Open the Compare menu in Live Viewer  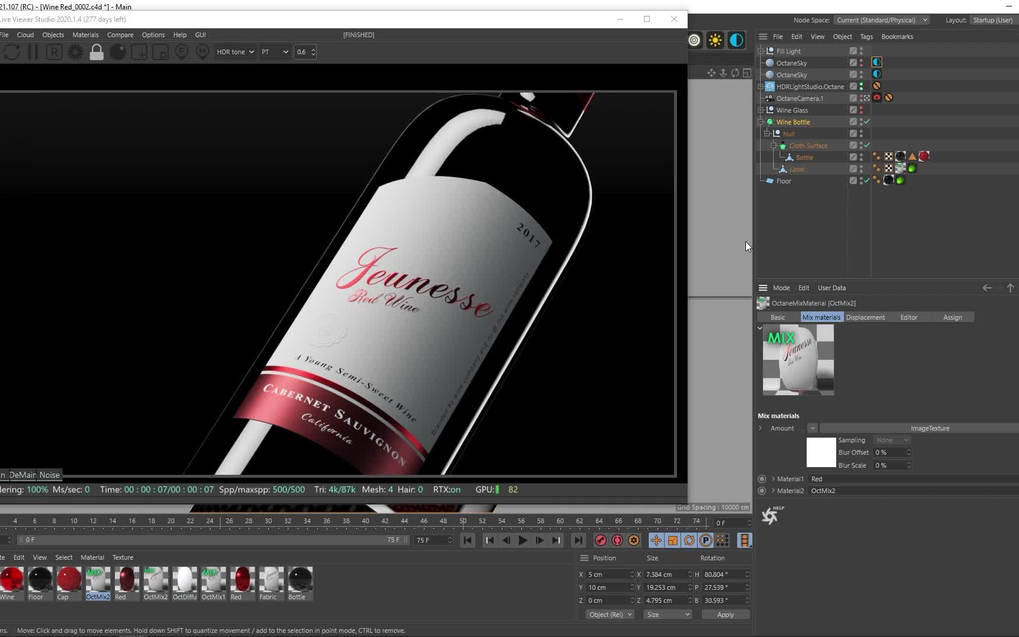pos(120,35)
